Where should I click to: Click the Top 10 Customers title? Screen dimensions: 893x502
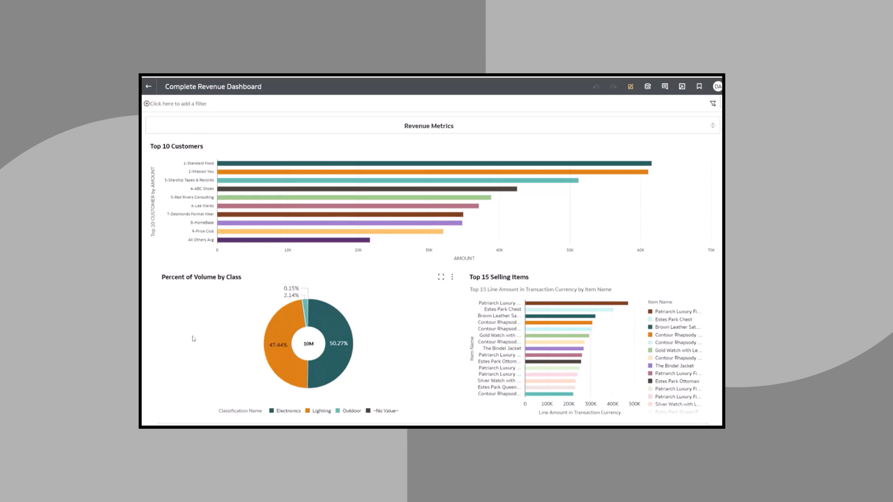tap(177, 146)
